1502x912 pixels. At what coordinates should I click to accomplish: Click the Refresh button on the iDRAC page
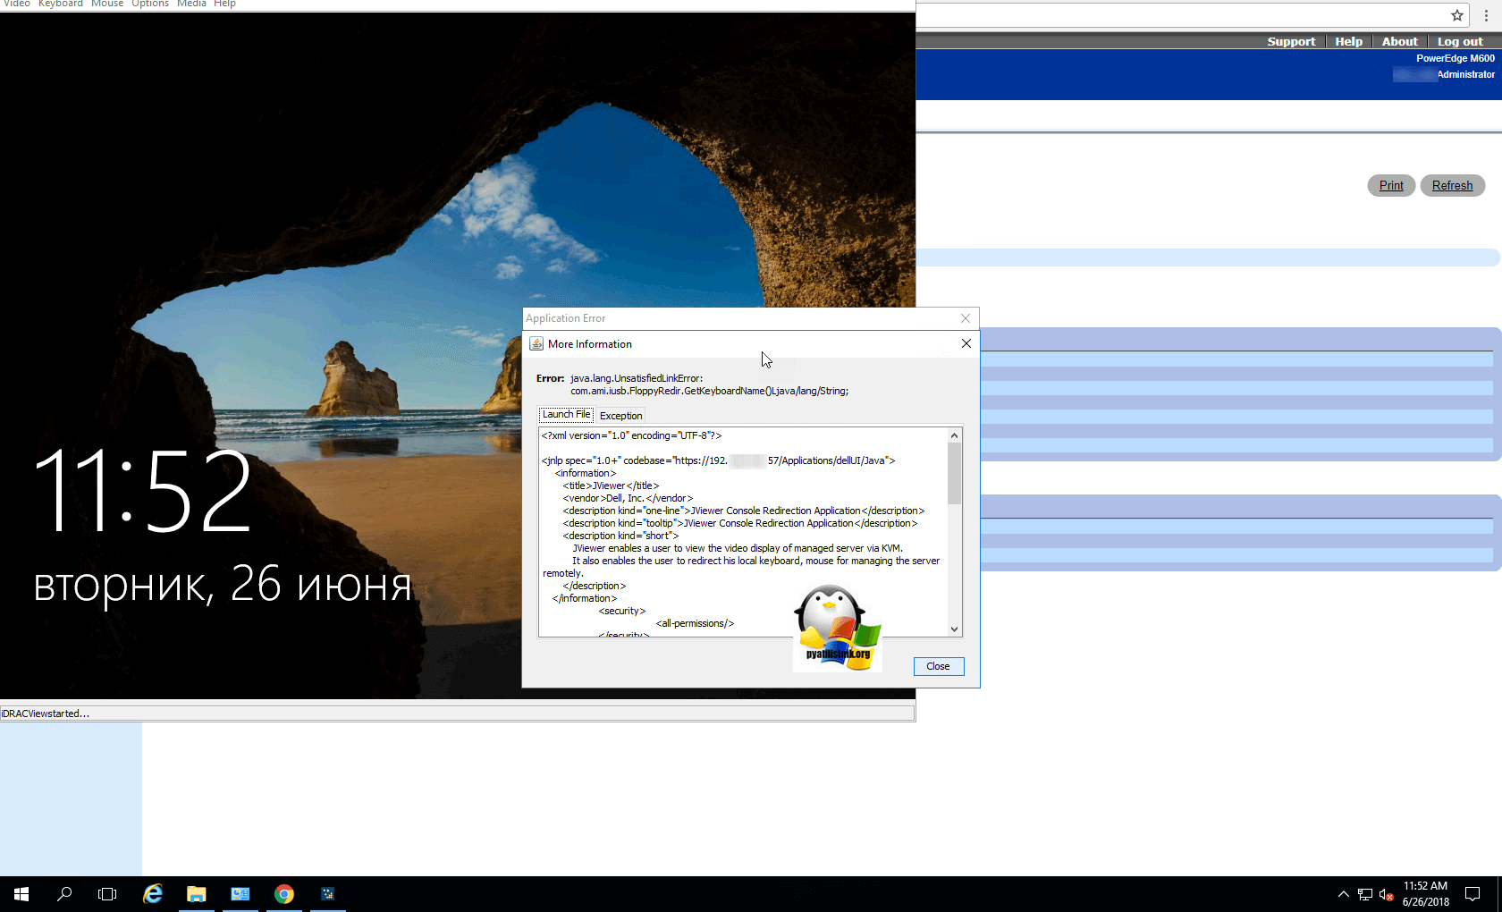1452,186
